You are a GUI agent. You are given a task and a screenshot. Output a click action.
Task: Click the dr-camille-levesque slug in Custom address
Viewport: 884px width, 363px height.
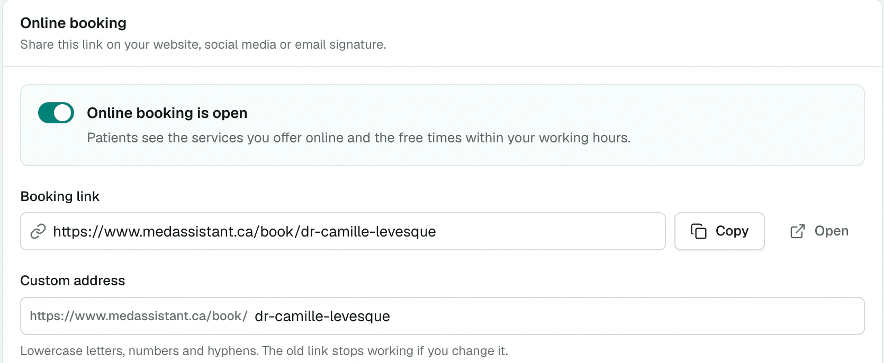[x=322, y=316]
